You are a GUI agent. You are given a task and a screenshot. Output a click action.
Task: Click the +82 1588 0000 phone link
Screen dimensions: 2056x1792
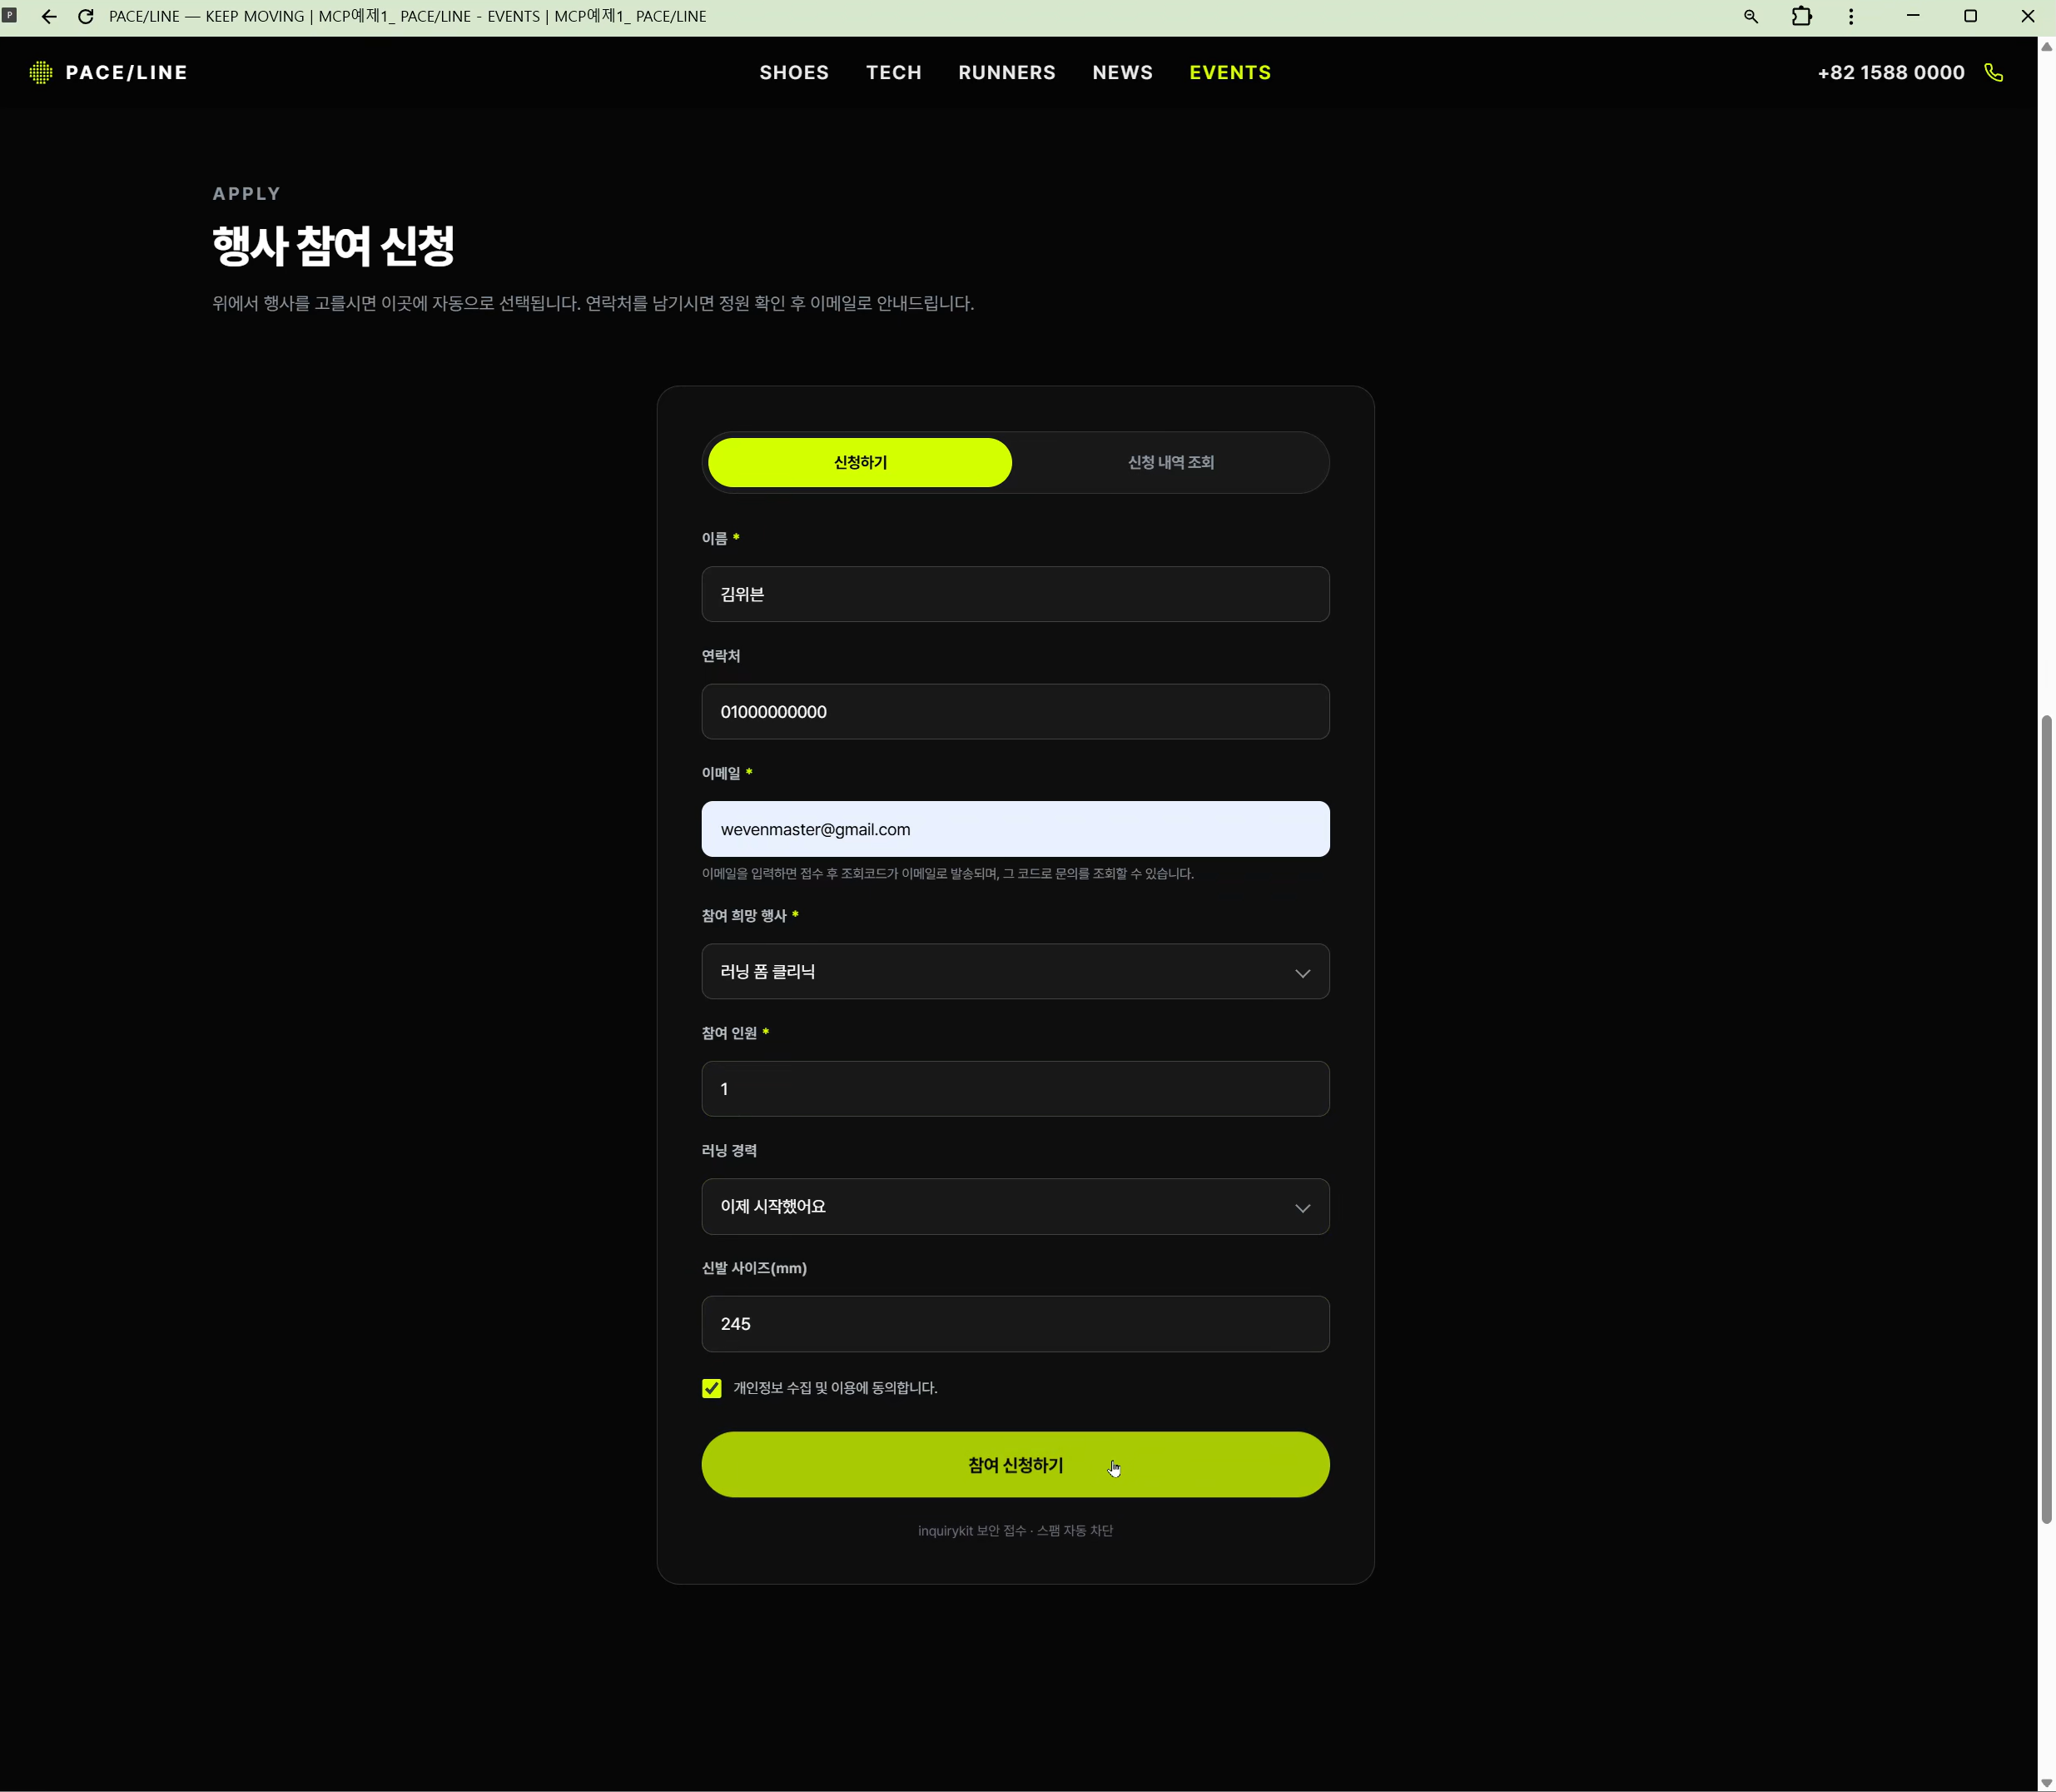click(x=1891, y=72)
